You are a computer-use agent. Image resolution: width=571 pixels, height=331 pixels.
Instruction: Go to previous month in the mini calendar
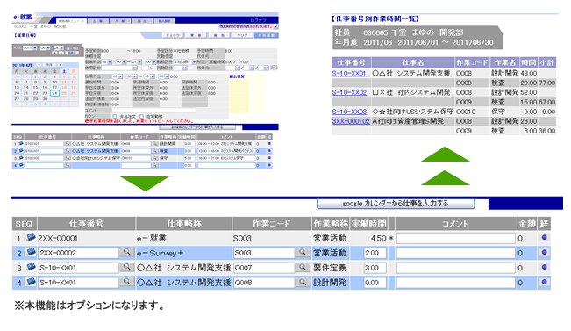point(39,65)
